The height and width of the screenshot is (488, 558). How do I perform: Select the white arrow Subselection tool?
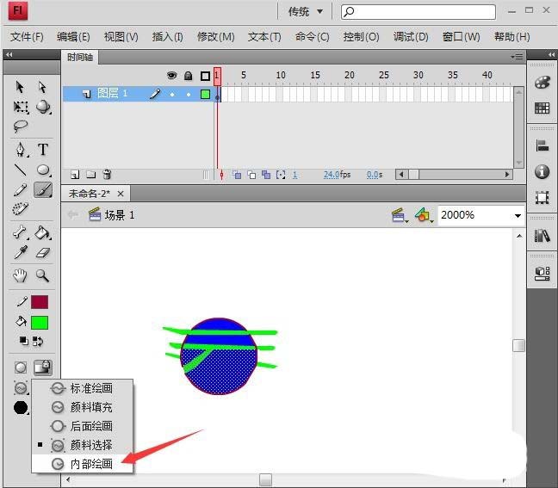click(42, 86)
